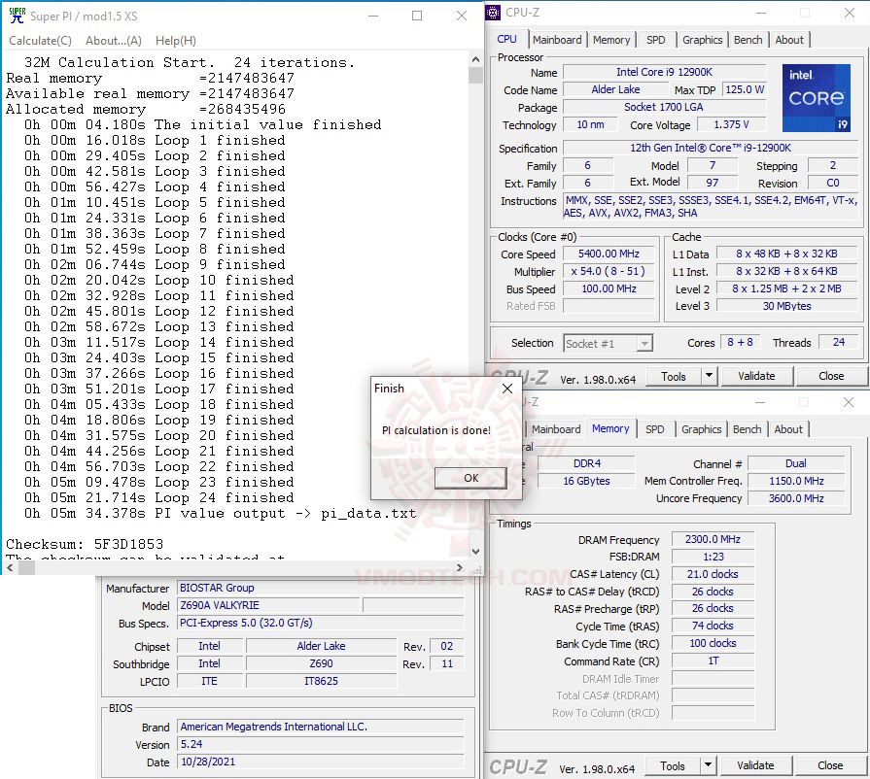870x779 pixels.
Task: Click motherboard model Z690A VALKYRIE
Action: 268,605
